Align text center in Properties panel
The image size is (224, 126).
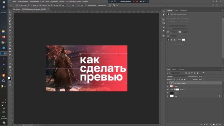pos(171,40)
